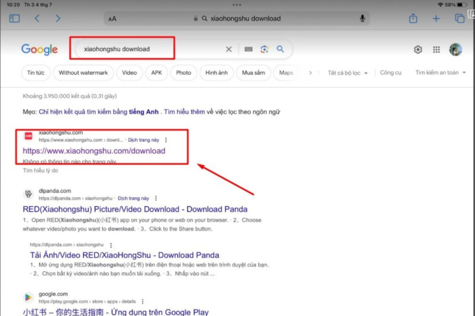Open the three-dot menu of the second dlpanda sub-result
475x316 pixels.
click(x=111, y=245)
